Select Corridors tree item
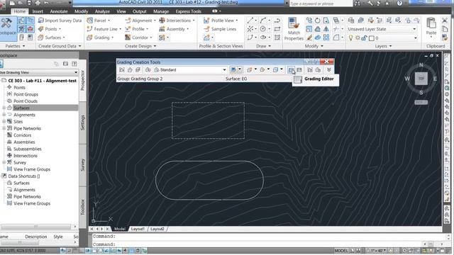454x255 pixels. [x=22, y=135]
